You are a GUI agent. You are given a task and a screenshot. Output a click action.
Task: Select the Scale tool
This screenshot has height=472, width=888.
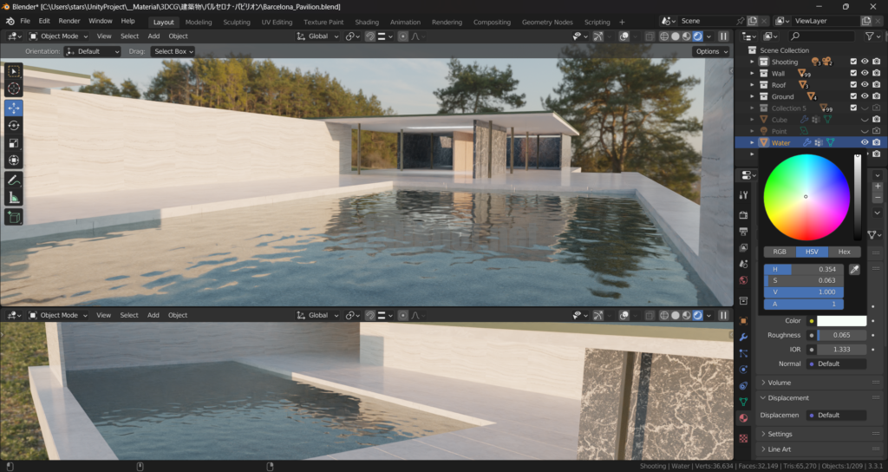click(x=14, y=143)
